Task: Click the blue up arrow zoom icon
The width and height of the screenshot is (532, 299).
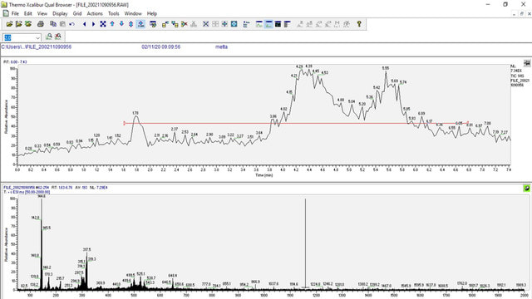Action: (x=112, y=24)
